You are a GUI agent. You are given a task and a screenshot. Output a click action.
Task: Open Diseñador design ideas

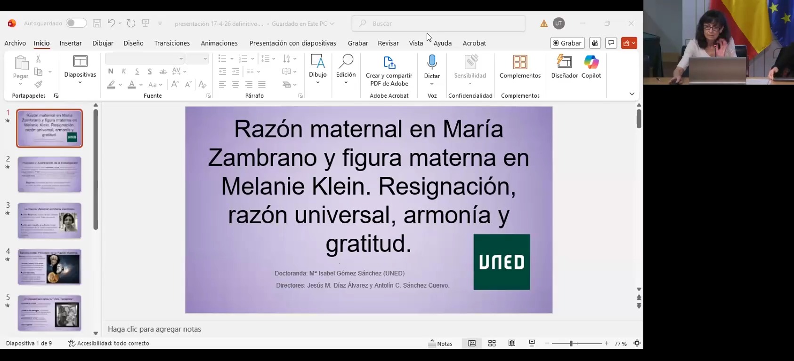click(x=564, y=67)
